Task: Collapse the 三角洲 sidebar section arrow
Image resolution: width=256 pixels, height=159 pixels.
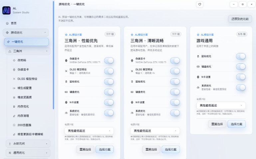Action: (x=47, y=51)
